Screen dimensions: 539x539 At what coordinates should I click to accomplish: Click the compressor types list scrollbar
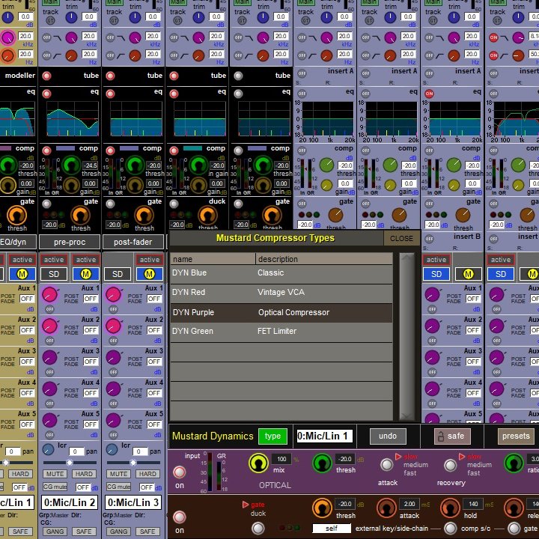[x=407, y=337]
